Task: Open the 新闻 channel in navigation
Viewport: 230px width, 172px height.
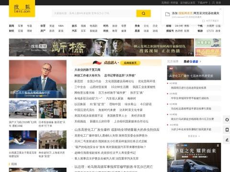Action: click(11, 26)
